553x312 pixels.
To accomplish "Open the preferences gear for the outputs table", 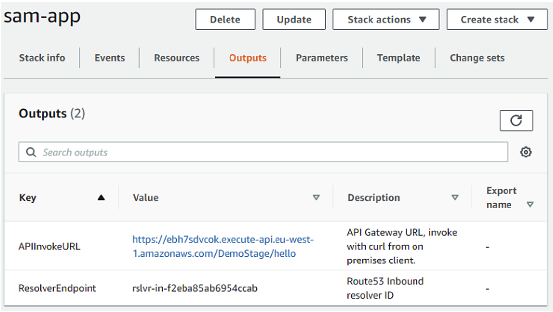I will click(x=526, y=152).
